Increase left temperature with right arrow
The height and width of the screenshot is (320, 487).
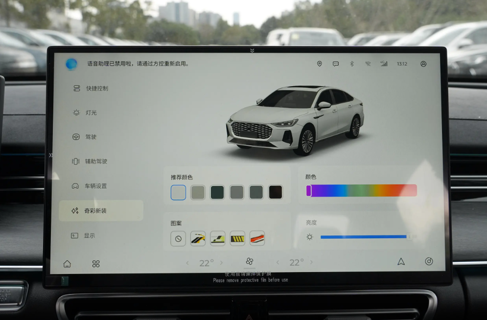tap(221, 263)
